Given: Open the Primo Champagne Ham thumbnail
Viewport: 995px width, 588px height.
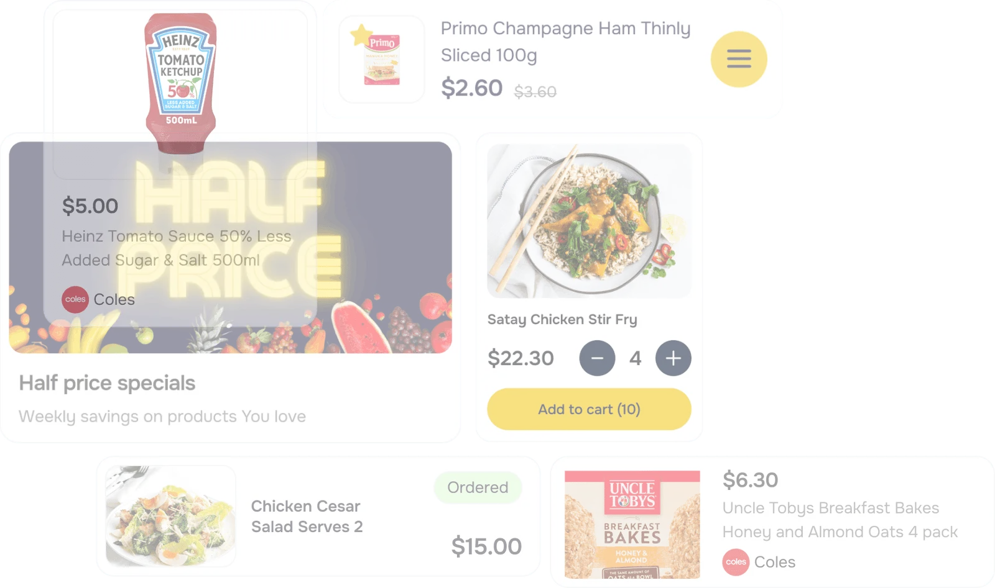Looking at the screenshot, I should (x=382, y=60).
